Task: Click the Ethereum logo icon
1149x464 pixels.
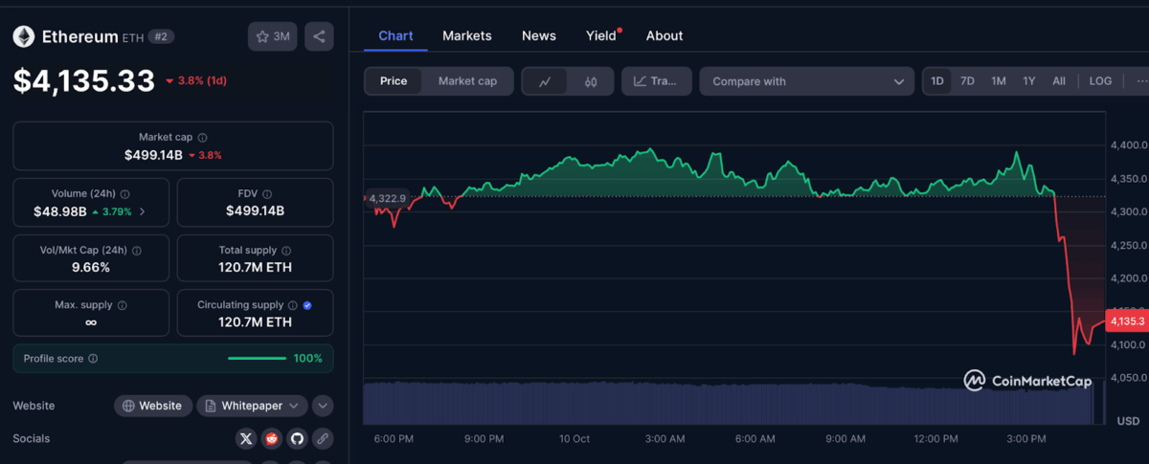Action: click(x=24, y=36)
